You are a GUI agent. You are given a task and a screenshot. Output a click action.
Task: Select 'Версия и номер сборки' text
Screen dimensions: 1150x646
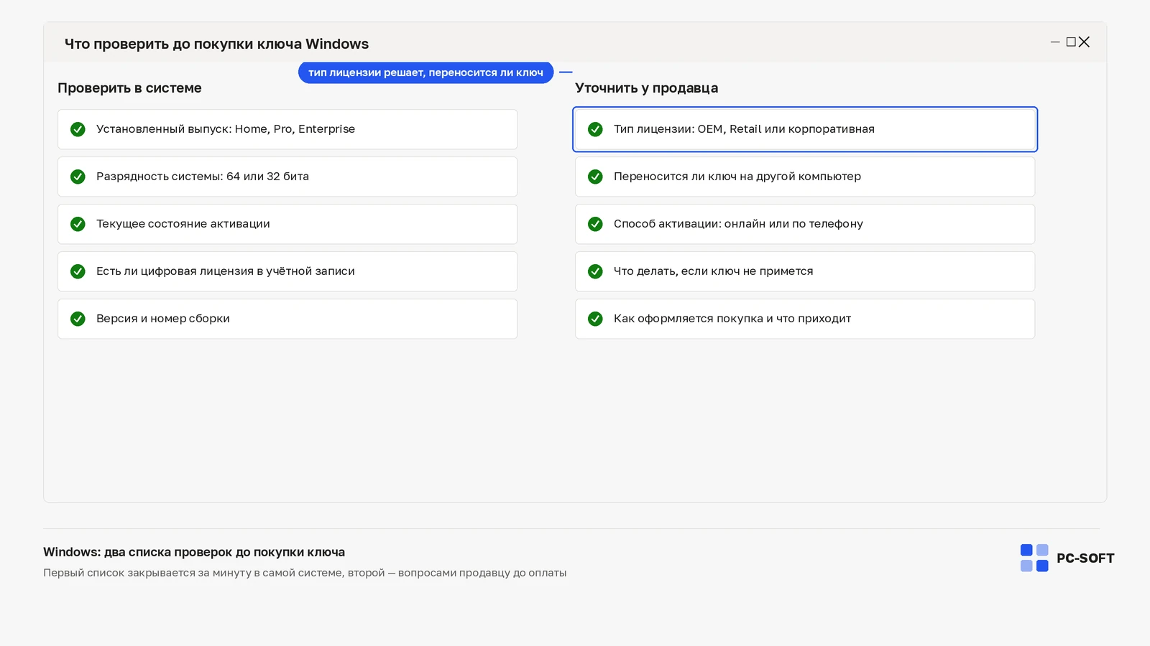[x=163, y=319]
